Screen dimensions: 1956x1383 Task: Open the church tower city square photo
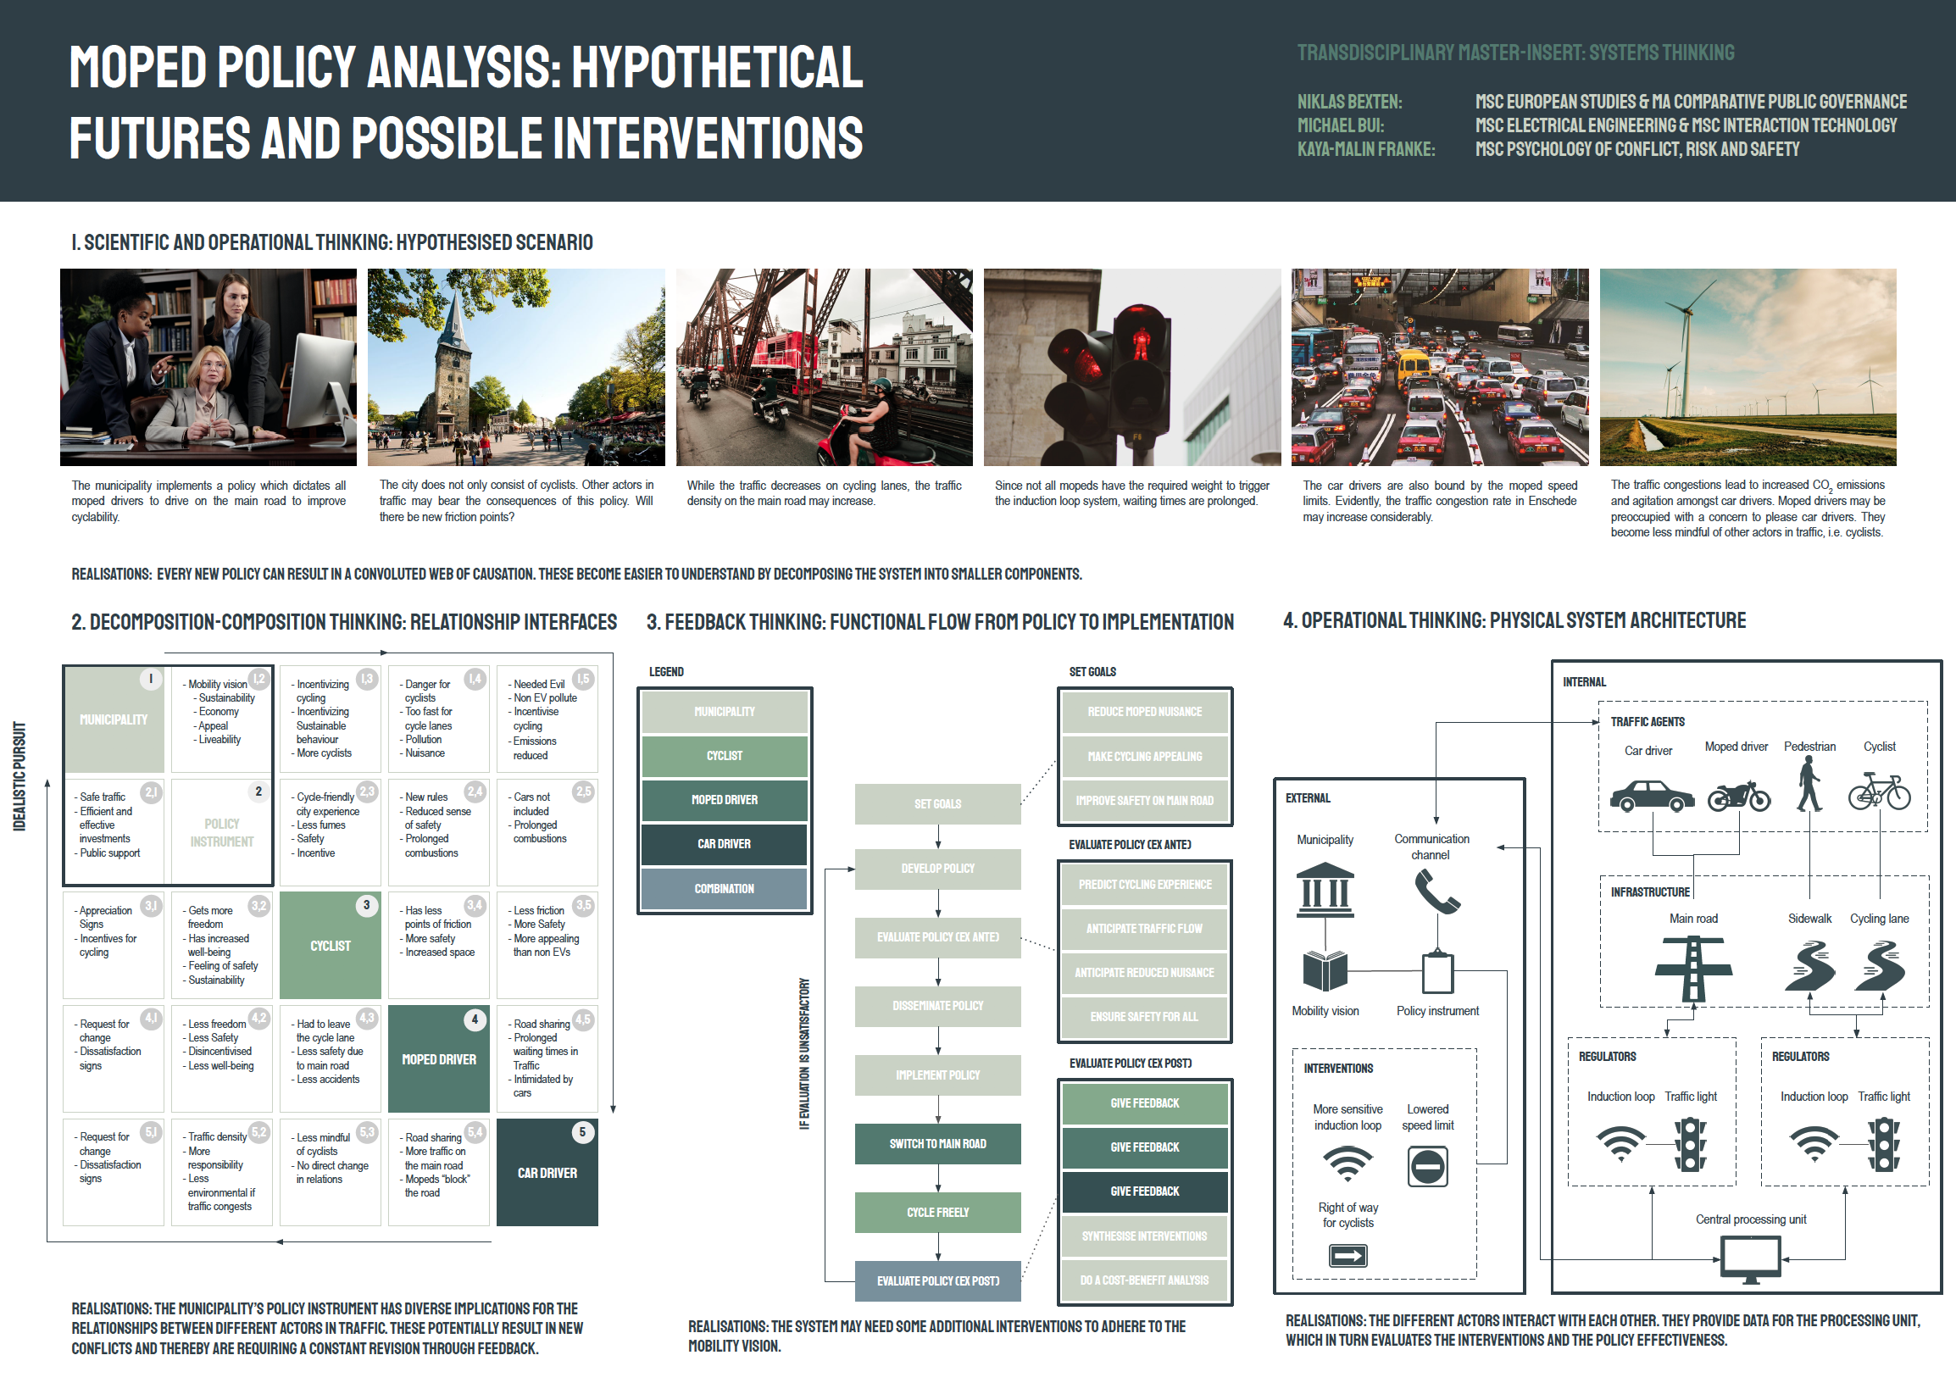(516, 367)
